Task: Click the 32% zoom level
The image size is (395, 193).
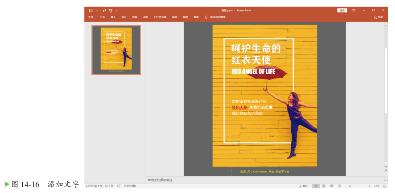Action: (377, 186)
